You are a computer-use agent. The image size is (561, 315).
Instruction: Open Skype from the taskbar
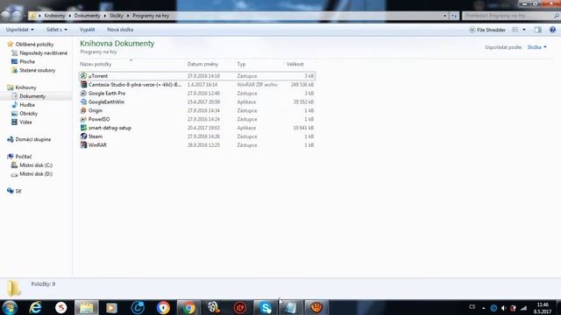266,307
